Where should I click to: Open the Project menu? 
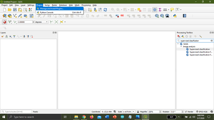click(4, 5)
